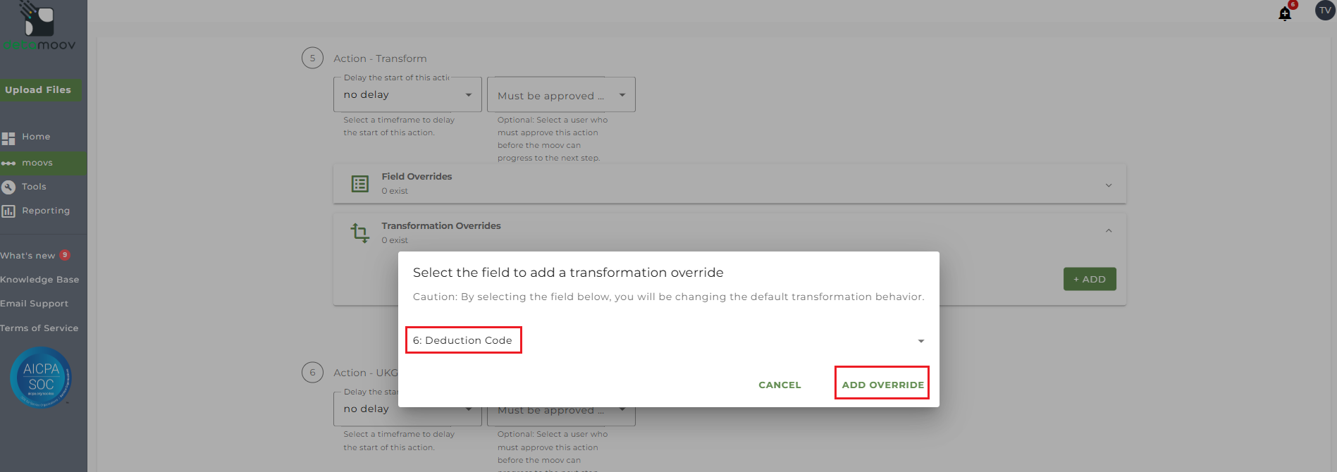Image resolution: width=1337 pixels, height=472 pixels.
Task: Click the What's new count badge
Action: click(65, 255)
